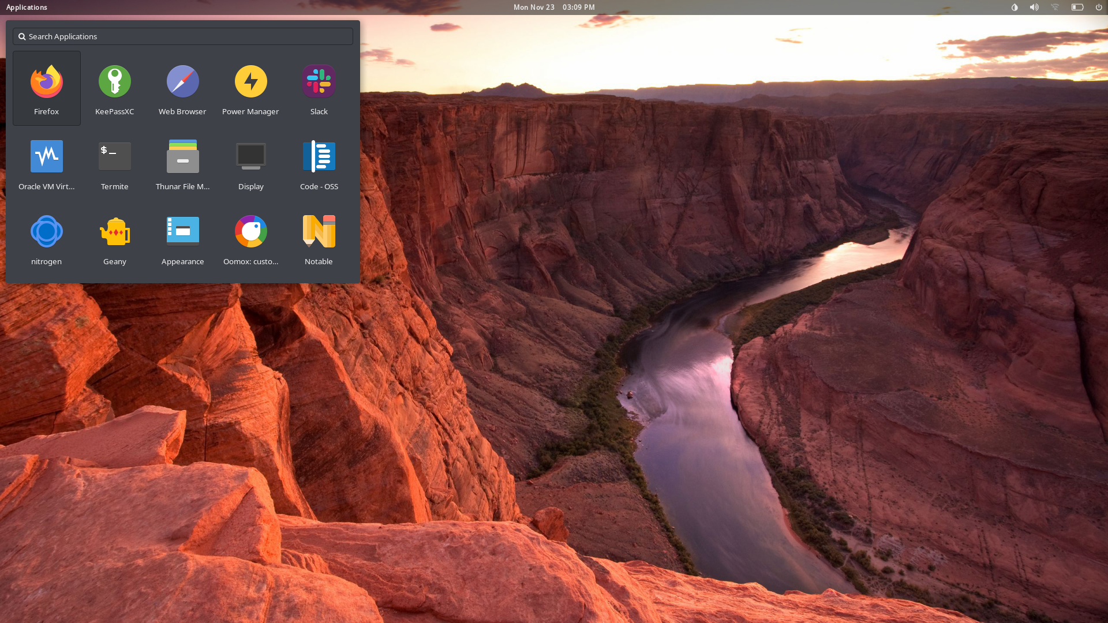
Task: Launch the Code - OSS editor
Action: [319, 163]
